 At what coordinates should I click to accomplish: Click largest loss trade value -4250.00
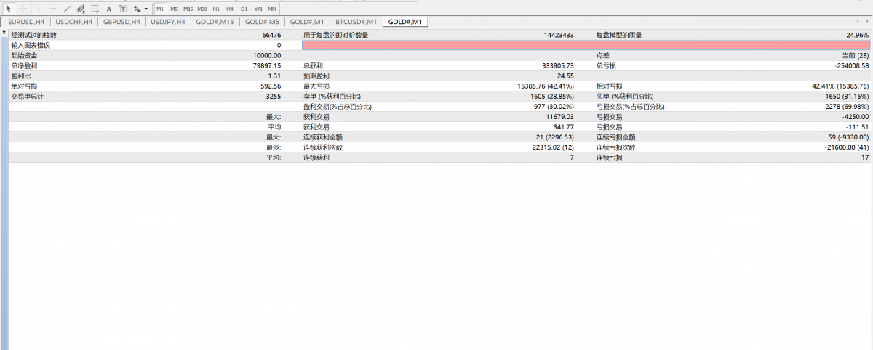[856, 116]
